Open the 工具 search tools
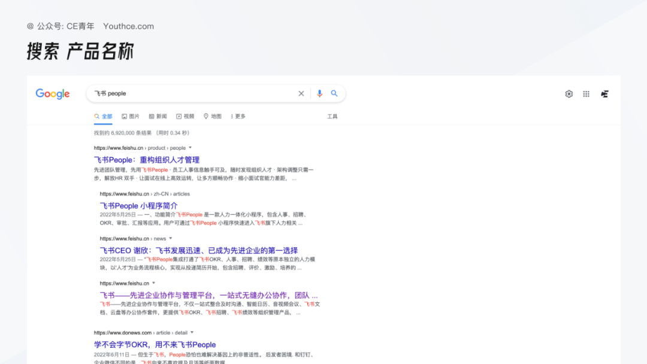This screenshot has height=364, width=647. (332, 117)
